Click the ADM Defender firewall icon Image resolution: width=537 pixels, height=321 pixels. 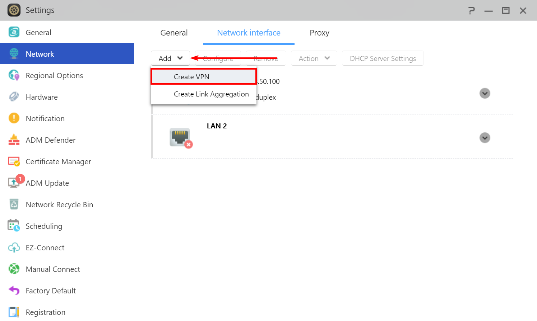(x=14, y=140)
